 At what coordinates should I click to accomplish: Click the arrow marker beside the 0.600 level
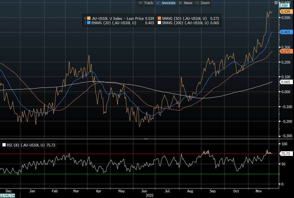click(x=280, y=3)
